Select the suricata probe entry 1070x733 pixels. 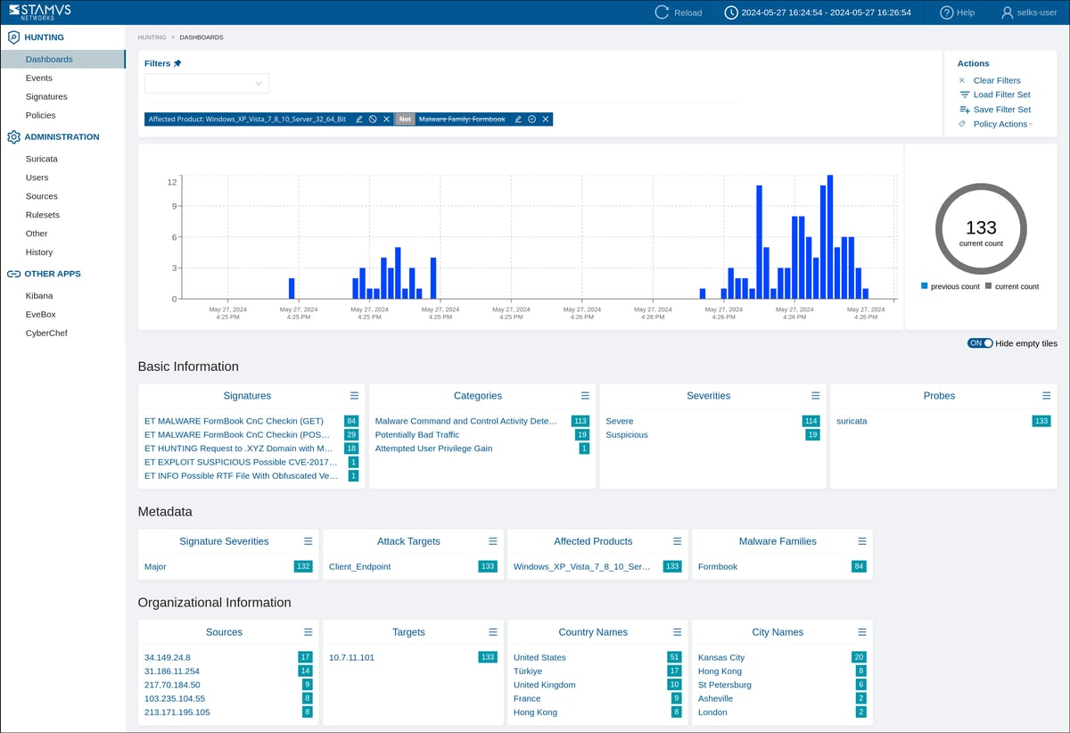point(852,421)
